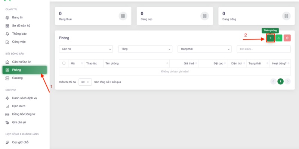Click the green plus add room icon

point(270,38)
